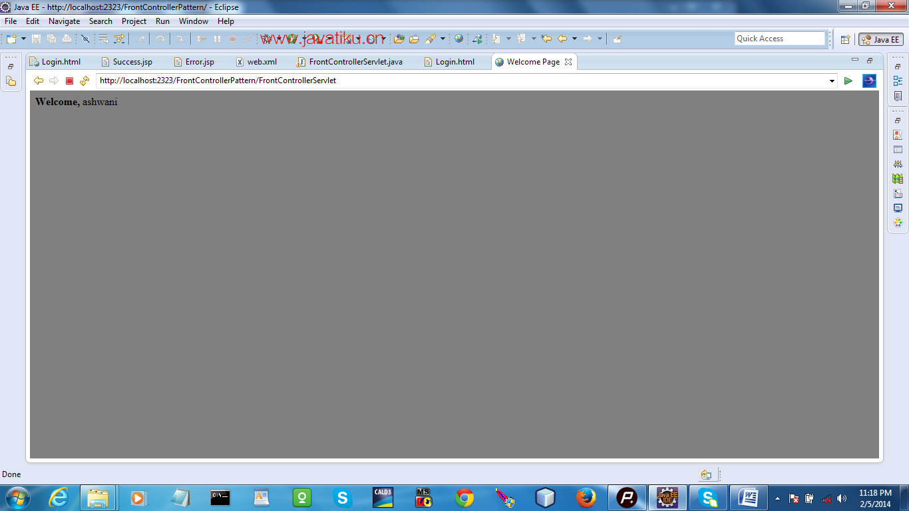Expand the Back navigation history dropdown

click(x=574, y=39)
